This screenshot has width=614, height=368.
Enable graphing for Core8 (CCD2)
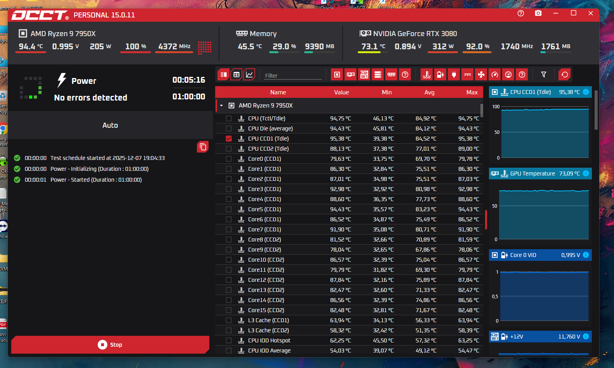pyautogui.click(x=229, y=240)
